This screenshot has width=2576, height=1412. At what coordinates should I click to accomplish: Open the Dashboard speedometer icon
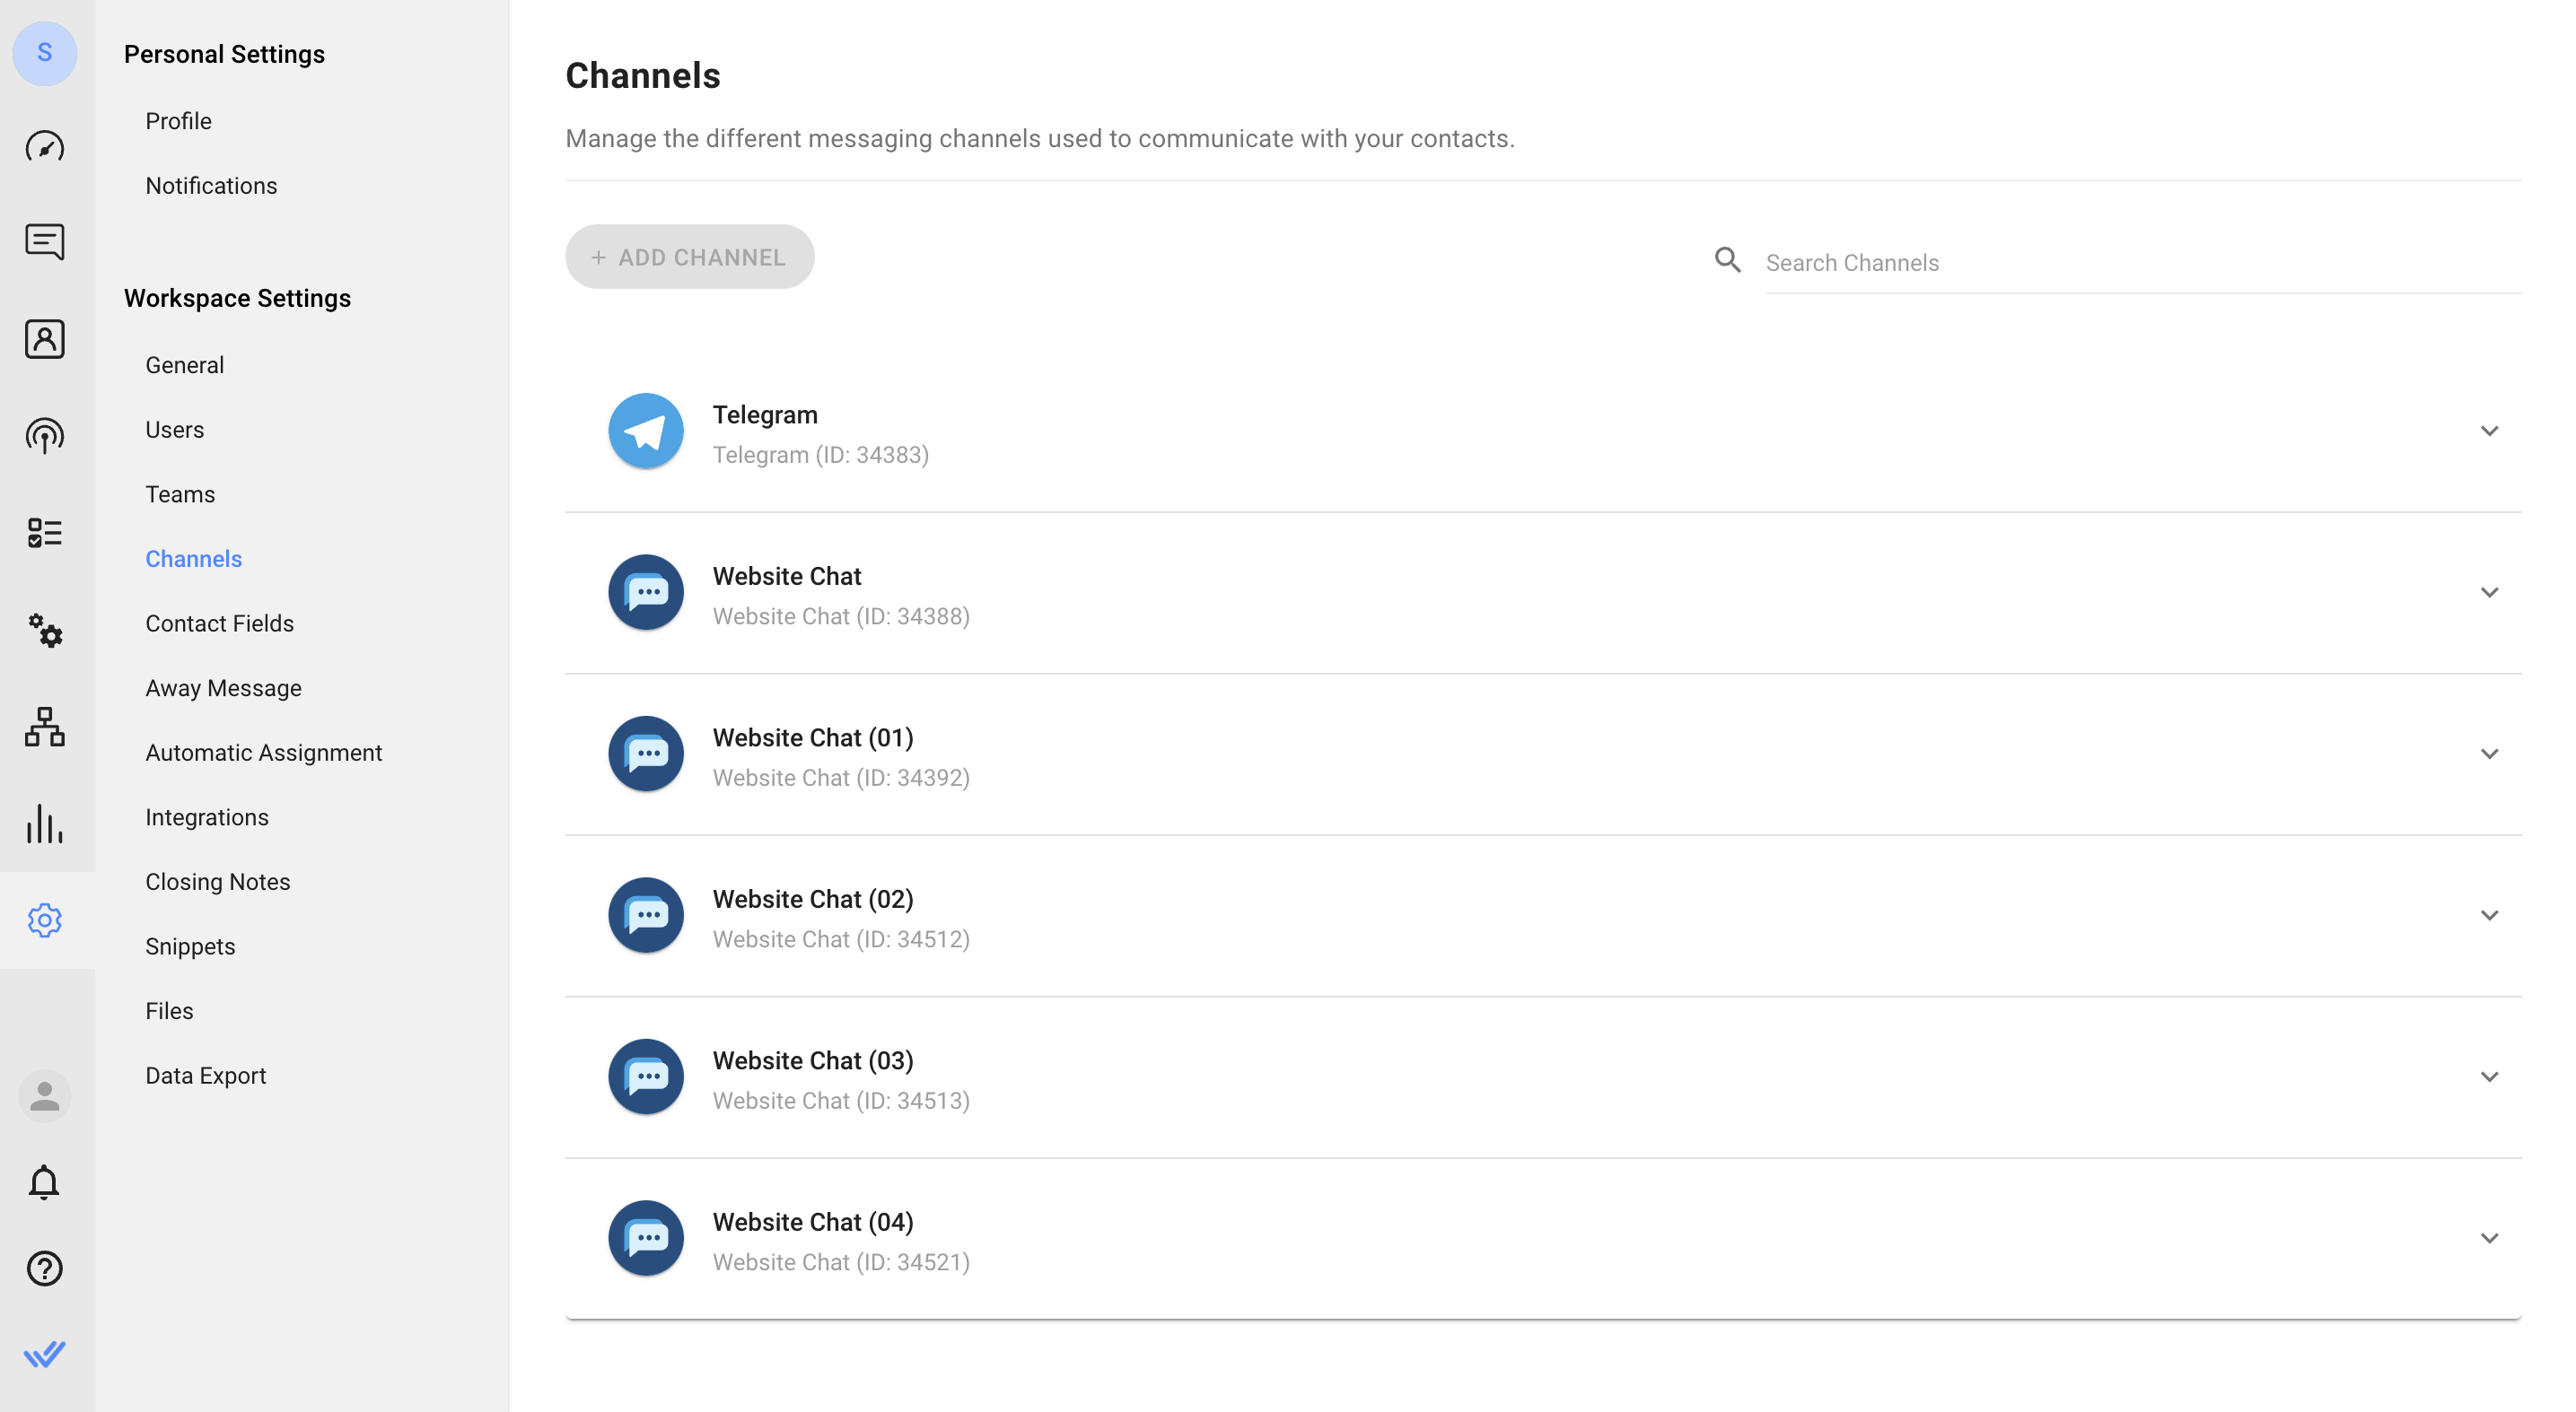45,147
